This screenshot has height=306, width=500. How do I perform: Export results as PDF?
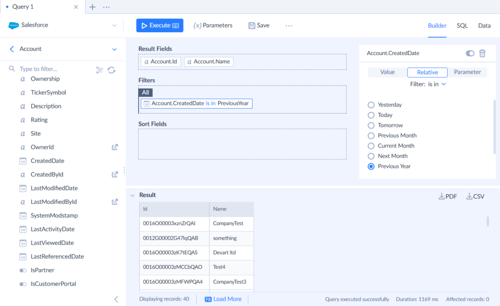[448, 196]
